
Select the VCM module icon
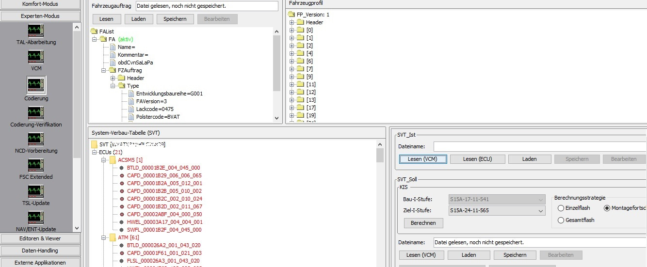point(36,57)
